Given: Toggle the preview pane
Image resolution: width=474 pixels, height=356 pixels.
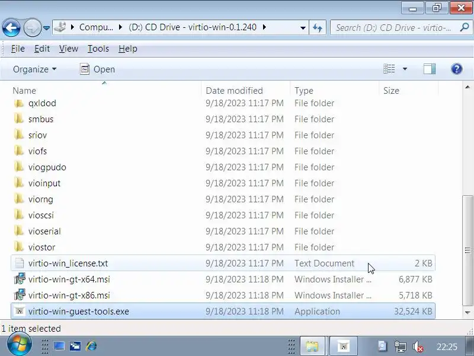Looking at the screenshot, I should coord(429,69).
